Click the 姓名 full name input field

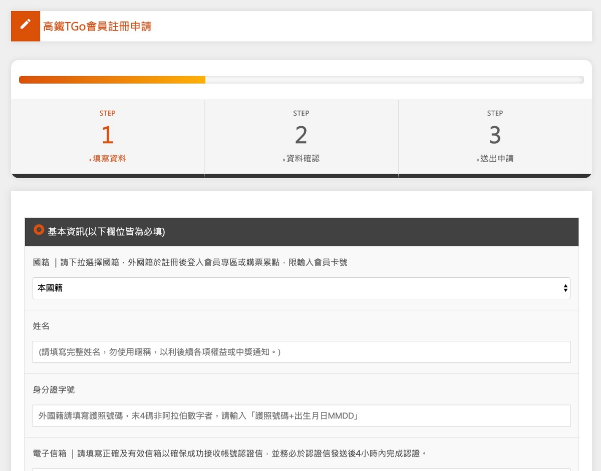click(x=302, y=352)
